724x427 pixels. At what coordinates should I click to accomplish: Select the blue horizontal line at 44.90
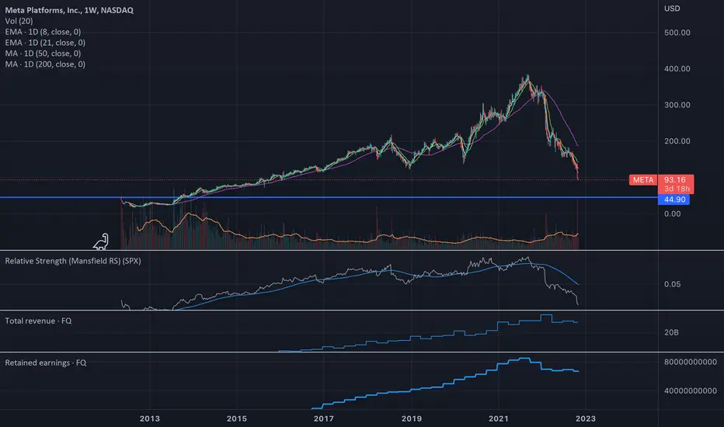[x=329, y=197]
